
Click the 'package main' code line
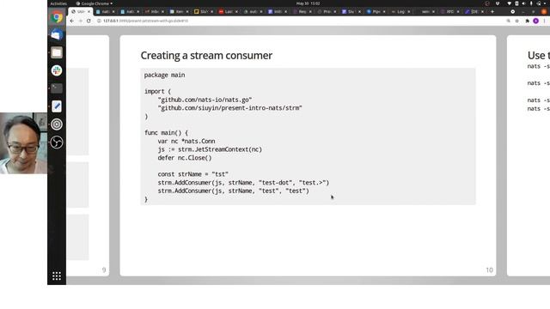click(x=164, y=75)
